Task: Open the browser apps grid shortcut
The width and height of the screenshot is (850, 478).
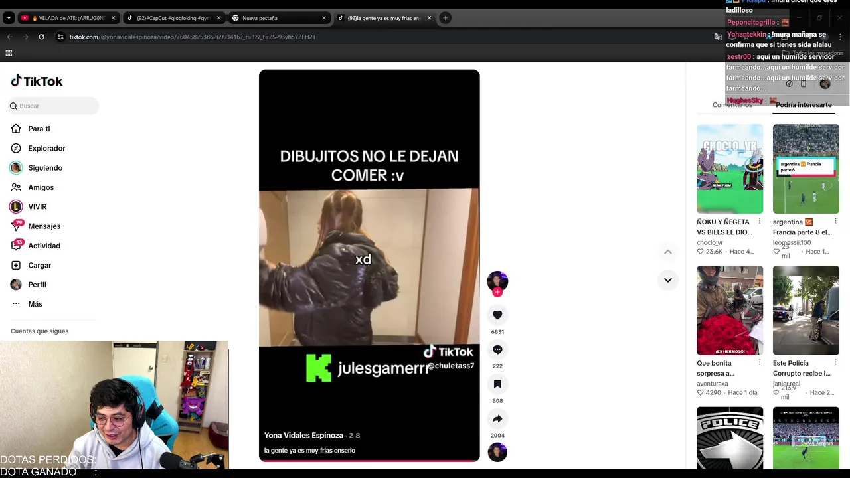Action: (9, 53)
